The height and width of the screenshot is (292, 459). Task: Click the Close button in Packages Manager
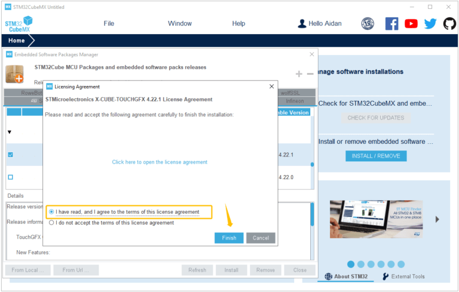tap(300, 270)
